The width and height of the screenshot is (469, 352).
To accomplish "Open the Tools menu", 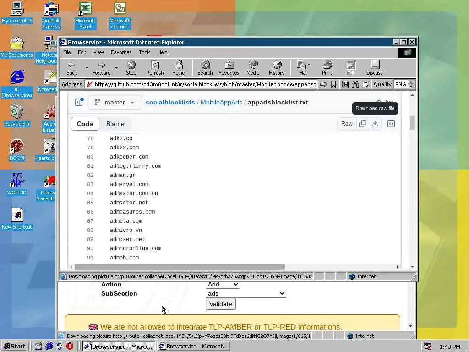I will pyautogui.click(x=145, y=52).
